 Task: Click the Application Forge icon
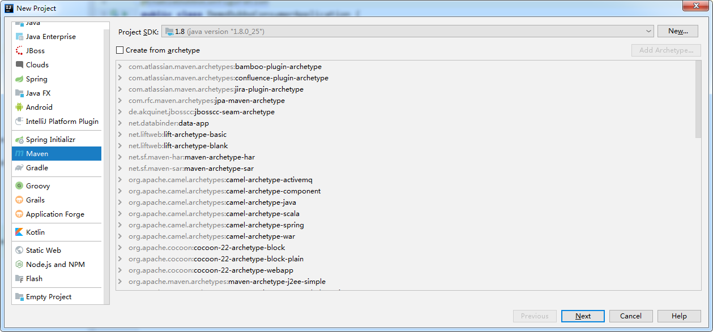pos(20,214)
